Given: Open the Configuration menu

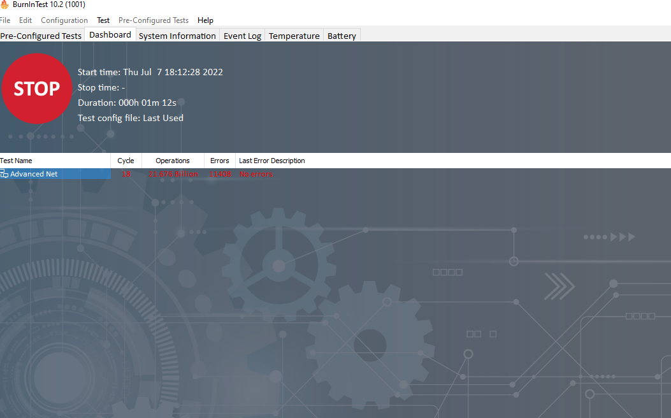Looking at the screenshot, I should click(x=64, y=20).
